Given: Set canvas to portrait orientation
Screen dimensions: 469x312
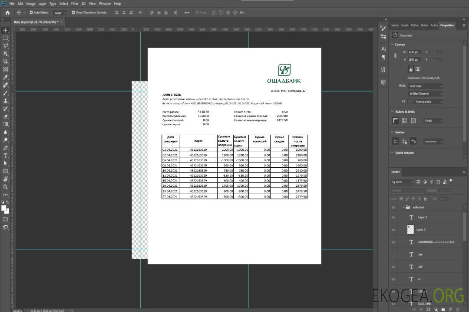Looking at the screenshot, I should [x=411, y=69].
